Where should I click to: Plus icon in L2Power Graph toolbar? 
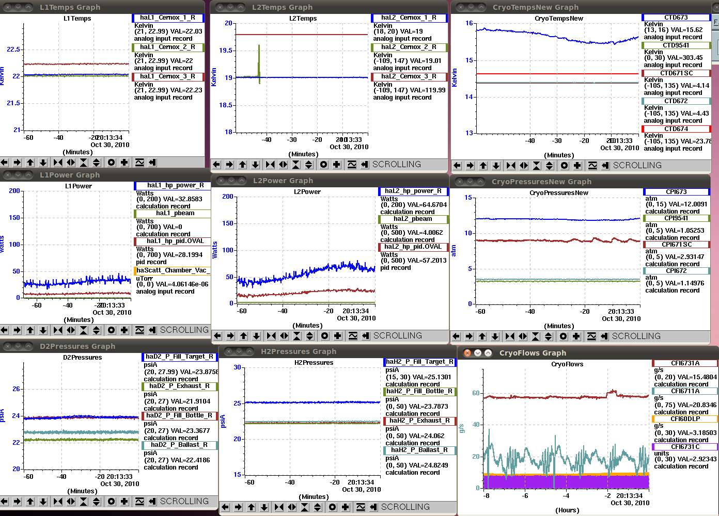[338, 336]
